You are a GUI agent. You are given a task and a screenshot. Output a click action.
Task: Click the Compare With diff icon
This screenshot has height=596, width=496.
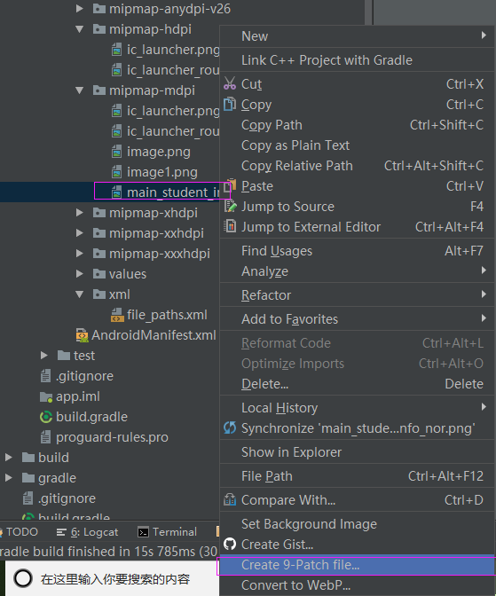[230, 499]
